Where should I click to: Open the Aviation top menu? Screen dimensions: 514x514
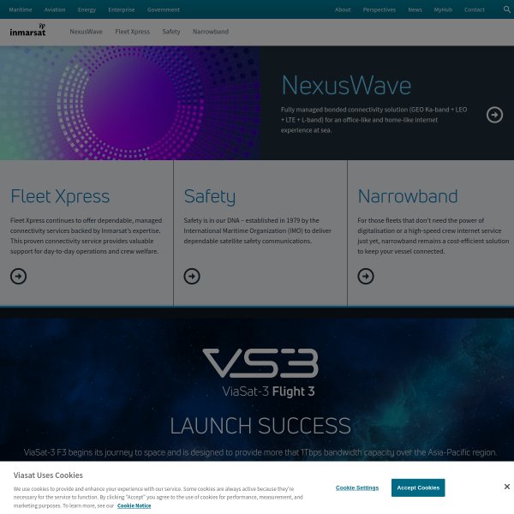(x=55, y=9)
